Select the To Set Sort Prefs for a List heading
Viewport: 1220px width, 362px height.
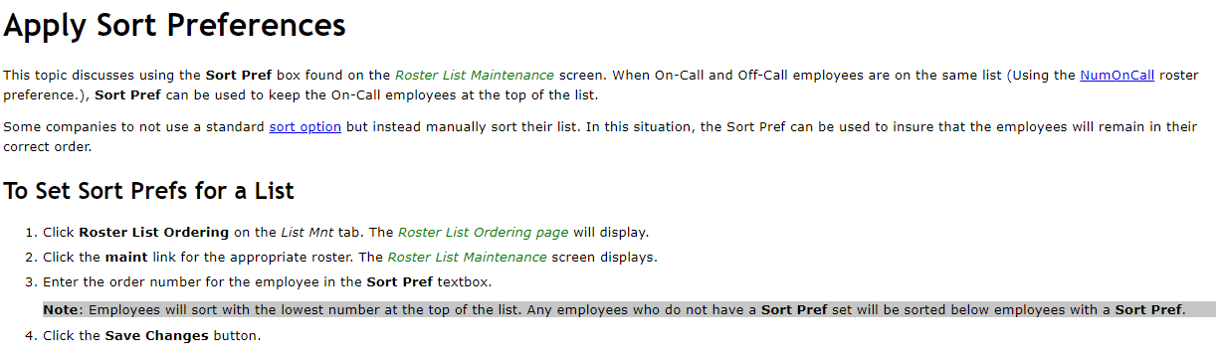[x=149, y=190]
